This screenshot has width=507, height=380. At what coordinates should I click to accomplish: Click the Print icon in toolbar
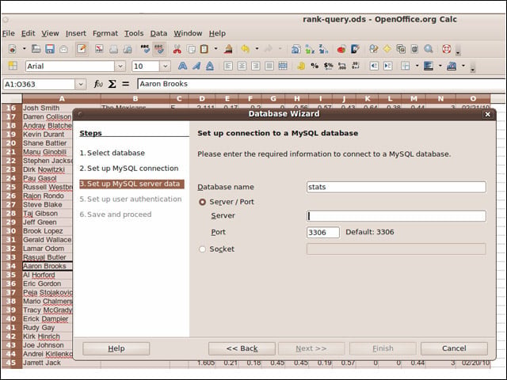113,49
